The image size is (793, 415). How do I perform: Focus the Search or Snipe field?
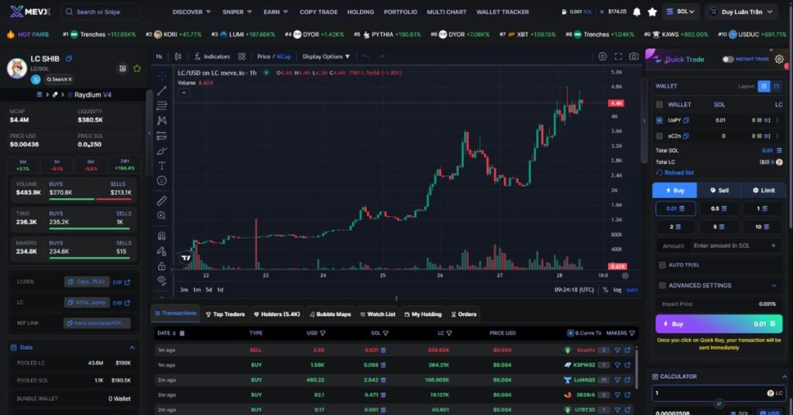[x=101, y=12]
